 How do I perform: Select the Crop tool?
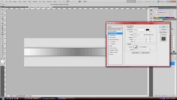pos(2,19)
